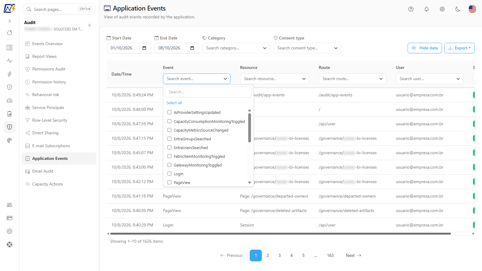
Task: Open the dashboard layout icon
Action: pos(10,48)
